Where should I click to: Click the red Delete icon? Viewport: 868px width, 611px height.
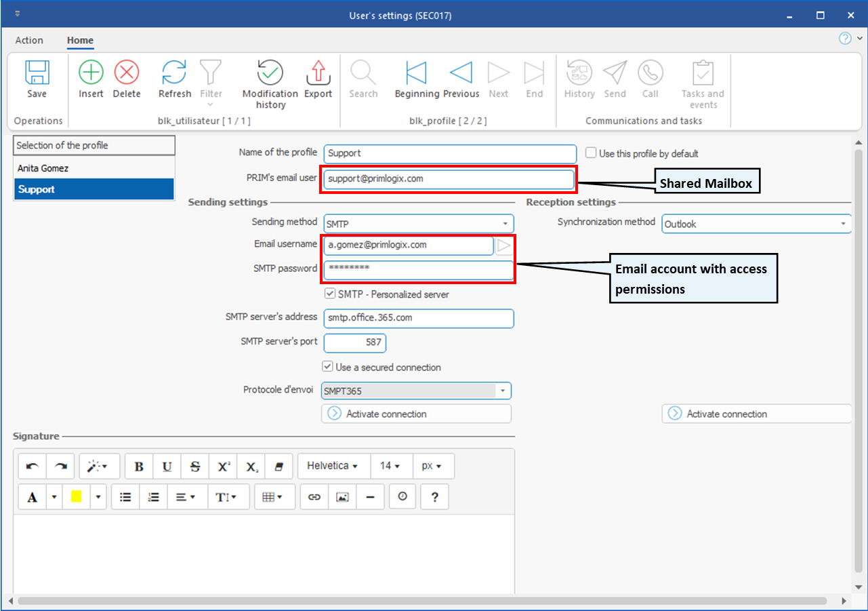pyautogui.click(x=127, y=73)
